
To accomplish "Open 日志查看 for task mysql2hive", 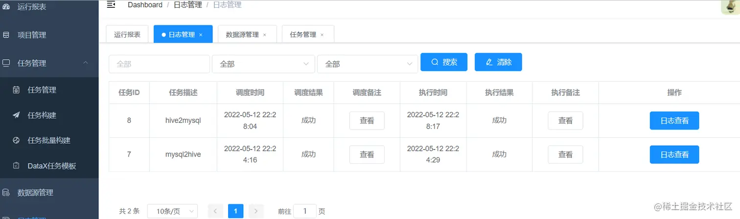I will tap(674, 154).
